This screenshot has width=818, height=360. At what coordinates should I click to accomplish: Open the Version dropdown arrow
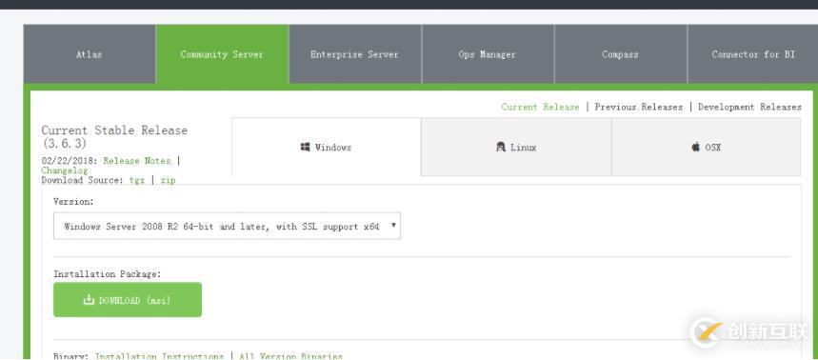pos(393,226)
